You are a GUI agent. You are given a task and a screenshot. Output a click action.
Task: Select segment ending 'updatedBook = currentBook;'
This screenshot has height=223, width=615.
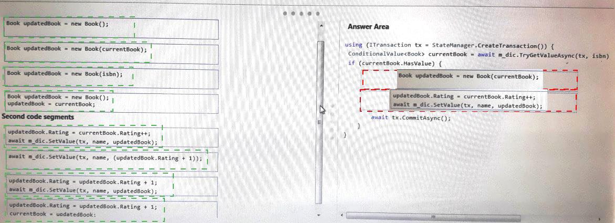pyautogui.click(x=111, y=103)
